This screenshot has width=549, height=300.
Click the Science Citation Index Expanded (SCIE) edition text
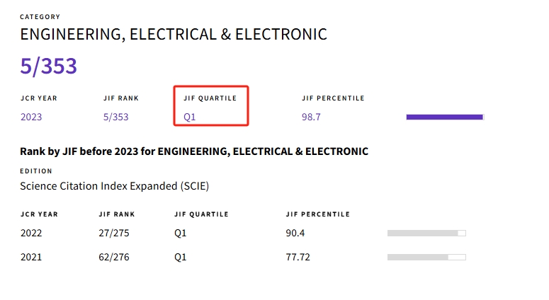click(115, 186)
